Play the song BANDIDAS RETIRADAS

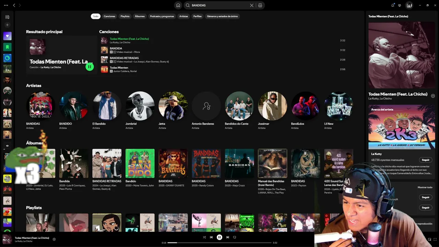(223, 60)
